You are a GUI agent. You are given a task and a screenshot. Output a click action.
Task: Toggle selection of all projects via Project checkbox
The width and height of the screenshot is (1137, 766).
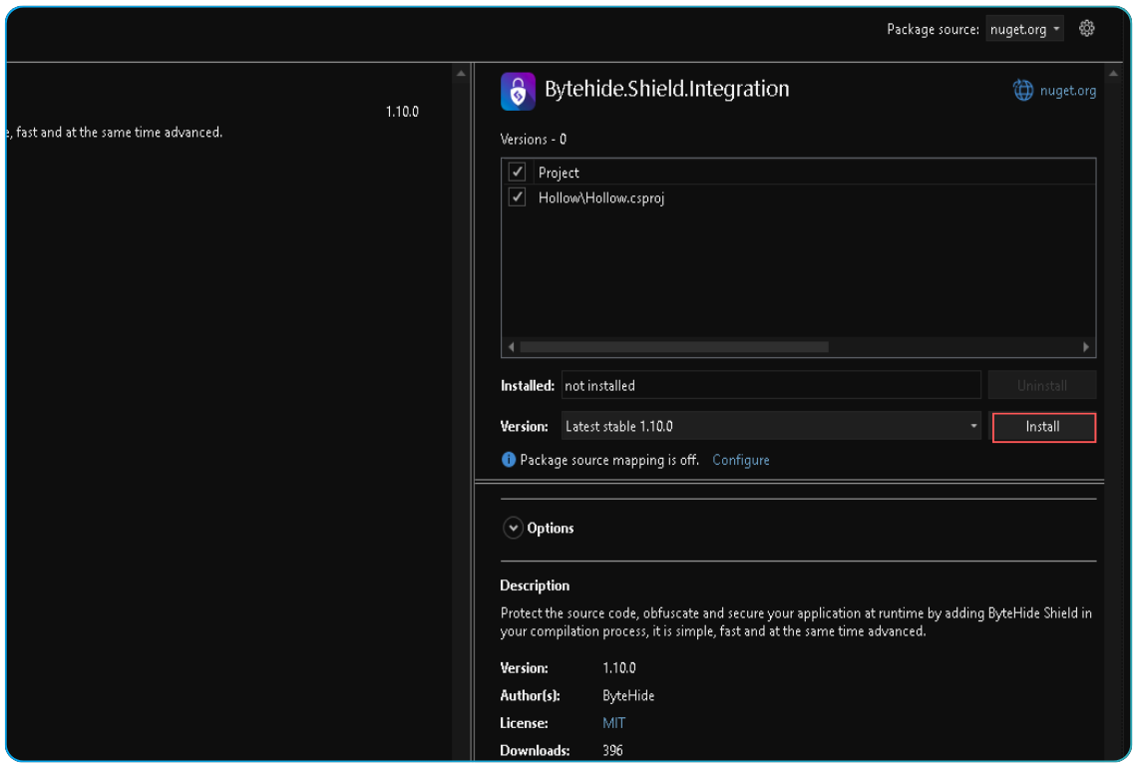[517, 172]
